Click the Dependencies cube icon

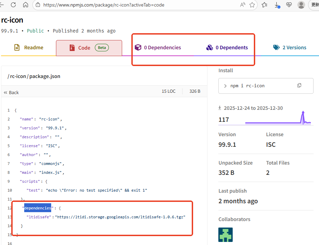[x=138, y=47]
